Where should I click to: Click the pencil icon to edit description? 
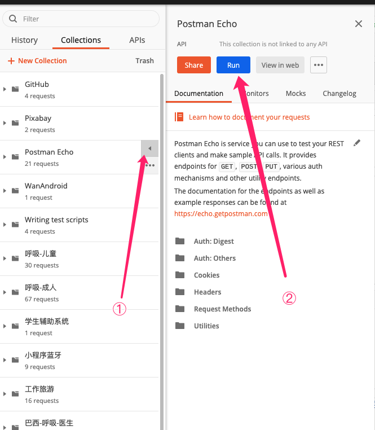point(357,143)
